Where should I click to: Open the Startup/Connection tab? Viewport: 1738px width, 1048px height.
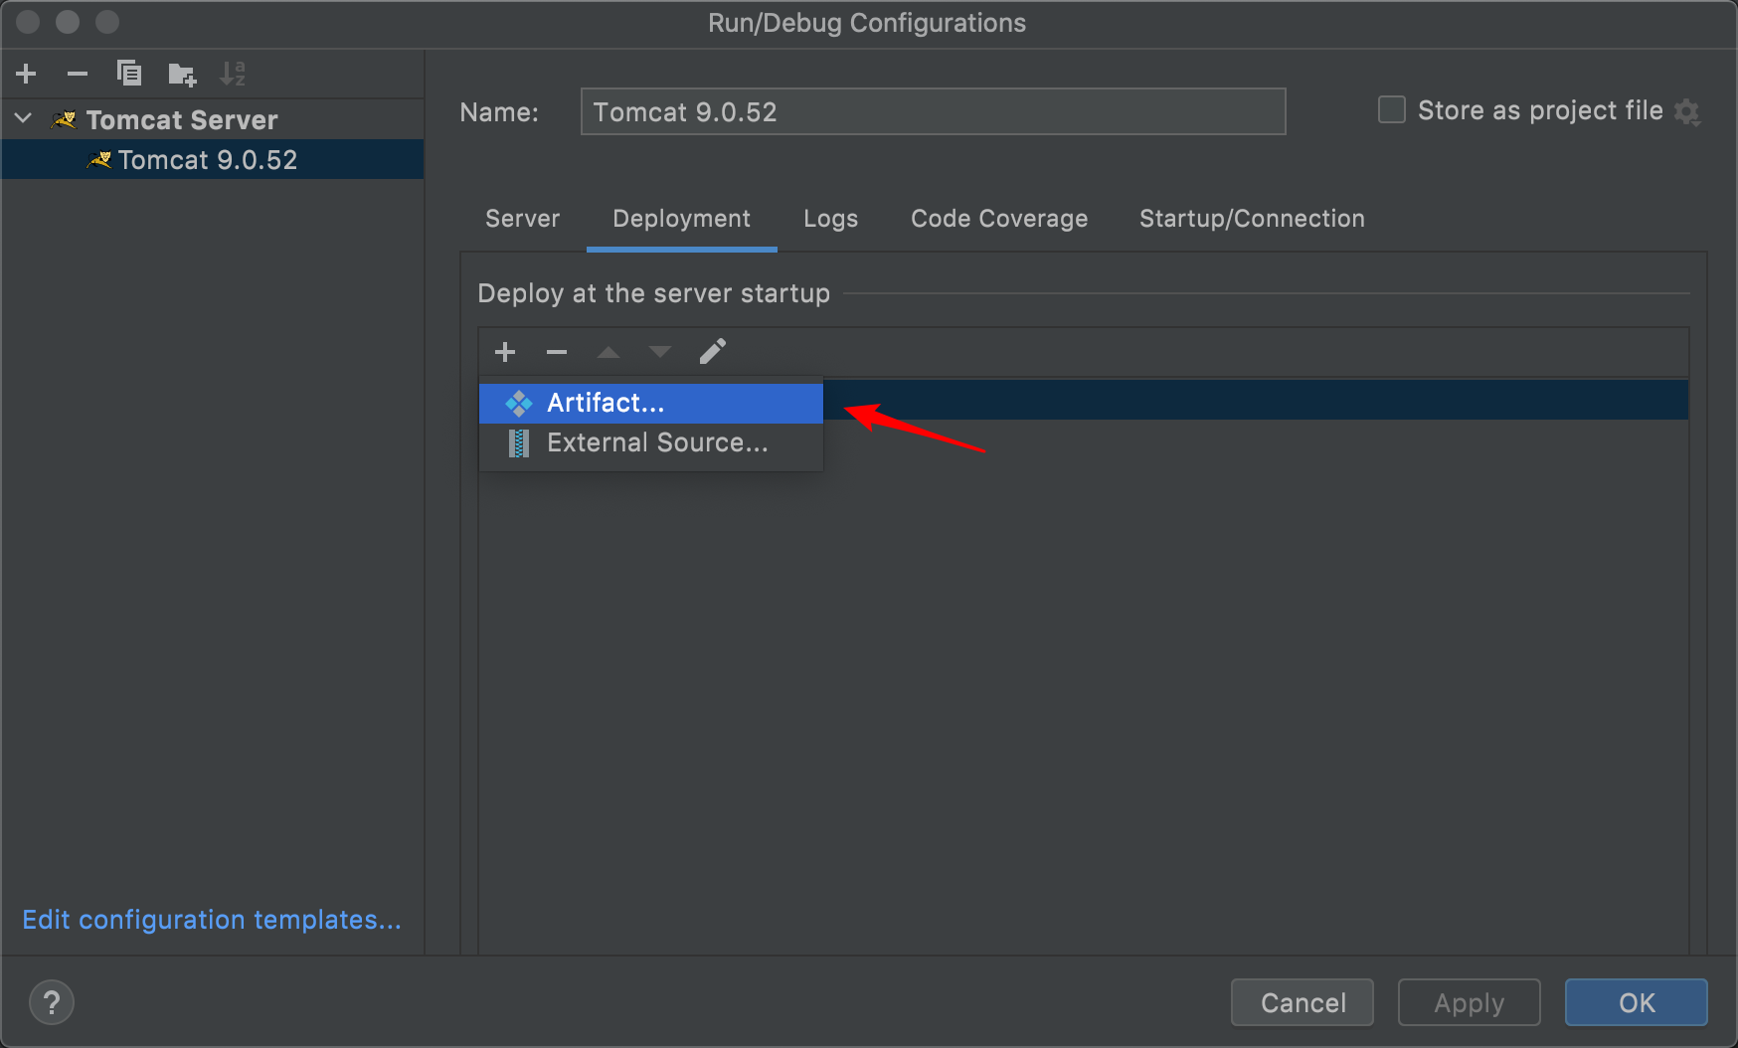coord(1252,219)
